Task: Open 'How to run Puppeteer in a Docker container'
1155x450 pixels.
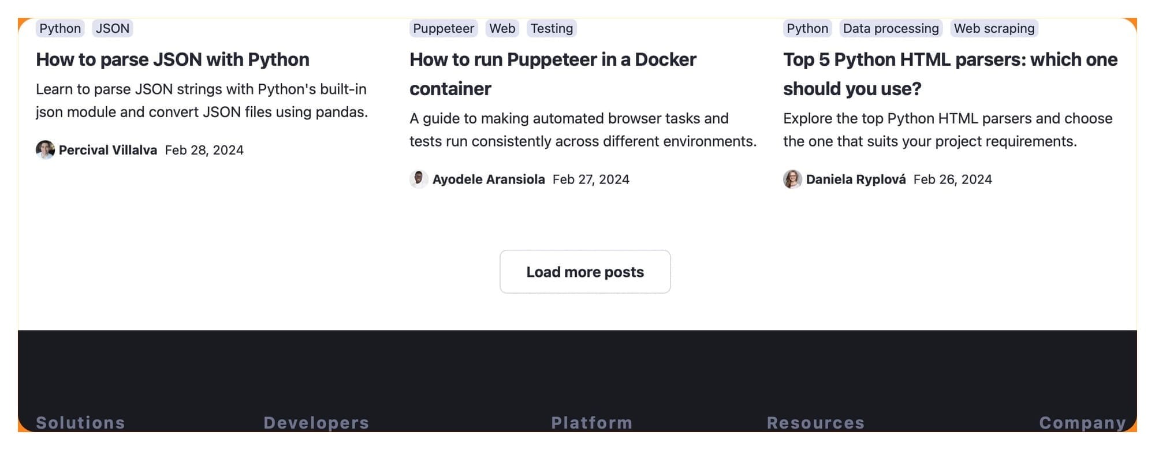Action: coord(553,74)
